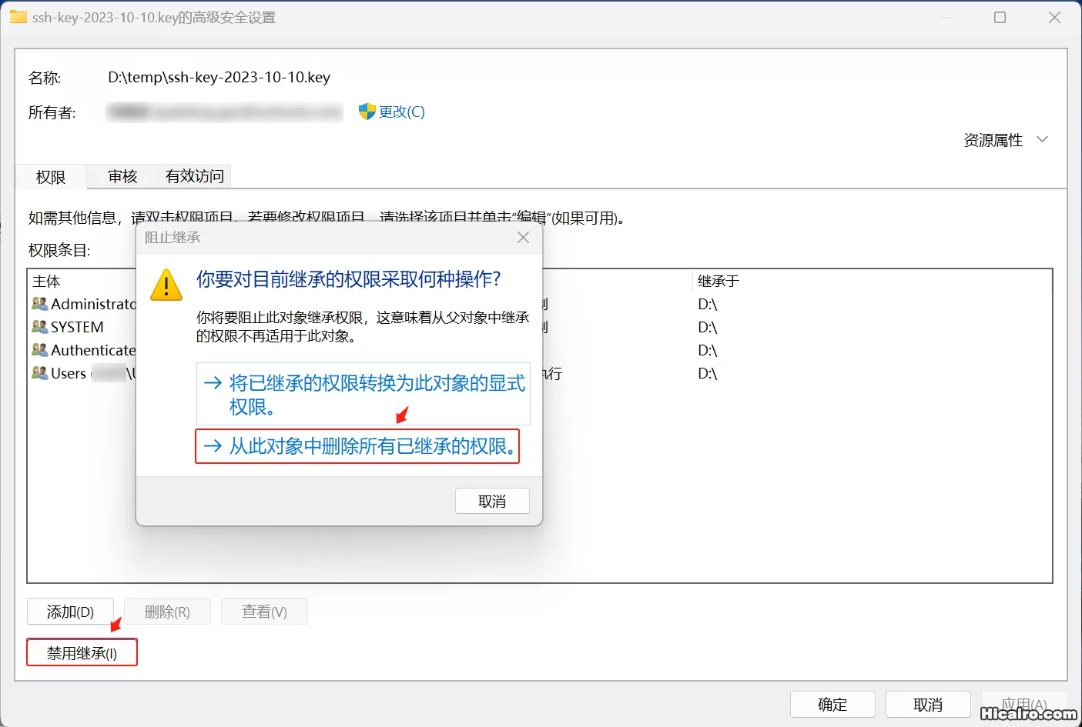The image size is (1082, 727).
Task: Open the 有效访问 tab
Action: [194, 176]
